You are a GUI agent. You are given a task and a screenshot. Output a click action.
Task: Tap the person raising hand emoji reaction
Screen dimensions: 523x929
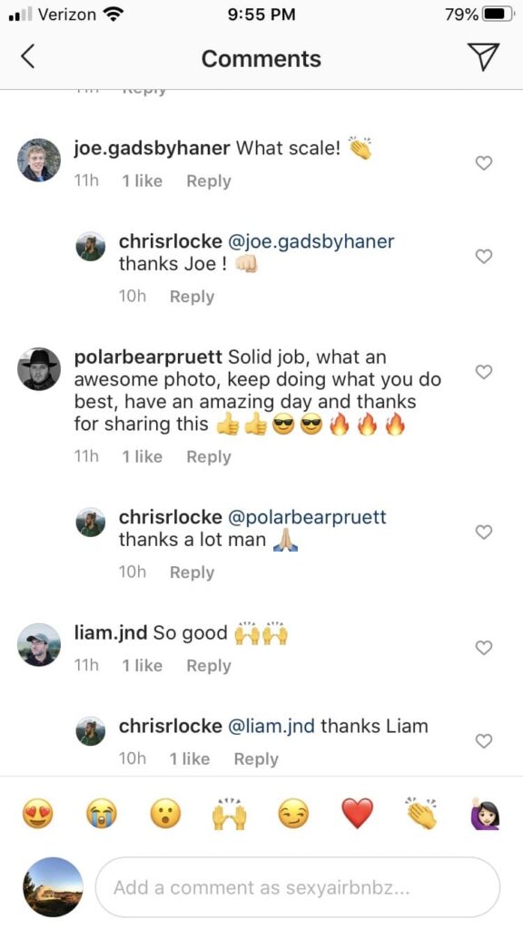(485, 816)
